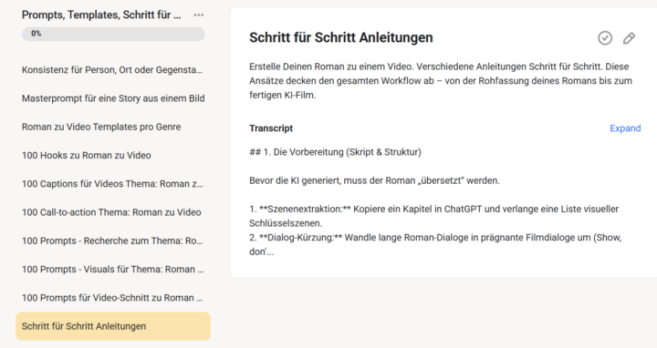657x348 pixels.
Task: Mark lesson complete with checkmark circle icon
Action: [605, 38]
